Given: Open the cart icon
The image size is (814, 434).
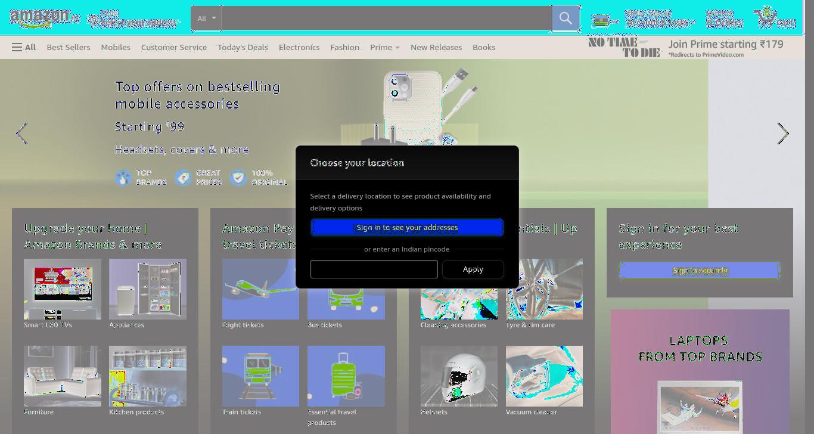Looking at the screenshot, I should pos(775,18).
